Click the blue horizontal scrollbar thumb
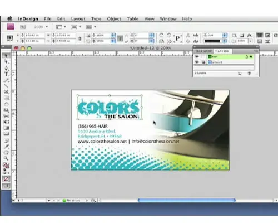Viewport: 278px width, 223px height. 187,200
